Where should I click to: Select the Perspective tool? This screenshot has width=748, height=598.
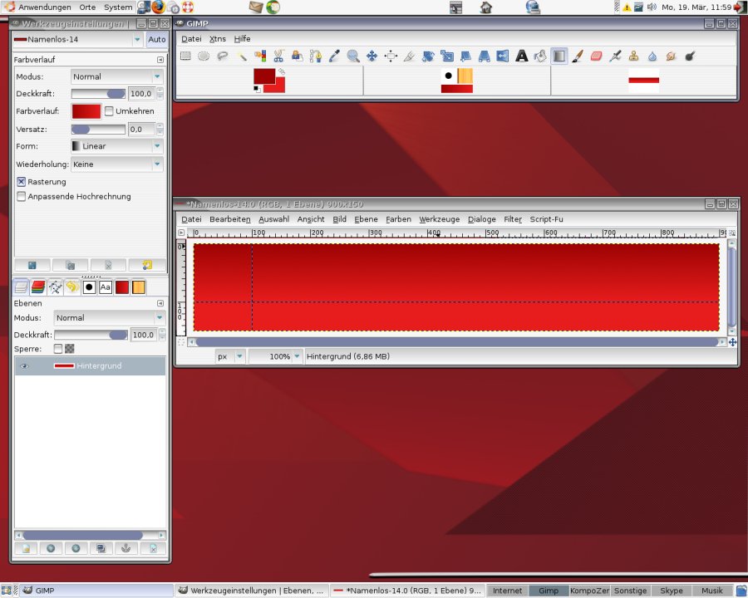[485, 56]
